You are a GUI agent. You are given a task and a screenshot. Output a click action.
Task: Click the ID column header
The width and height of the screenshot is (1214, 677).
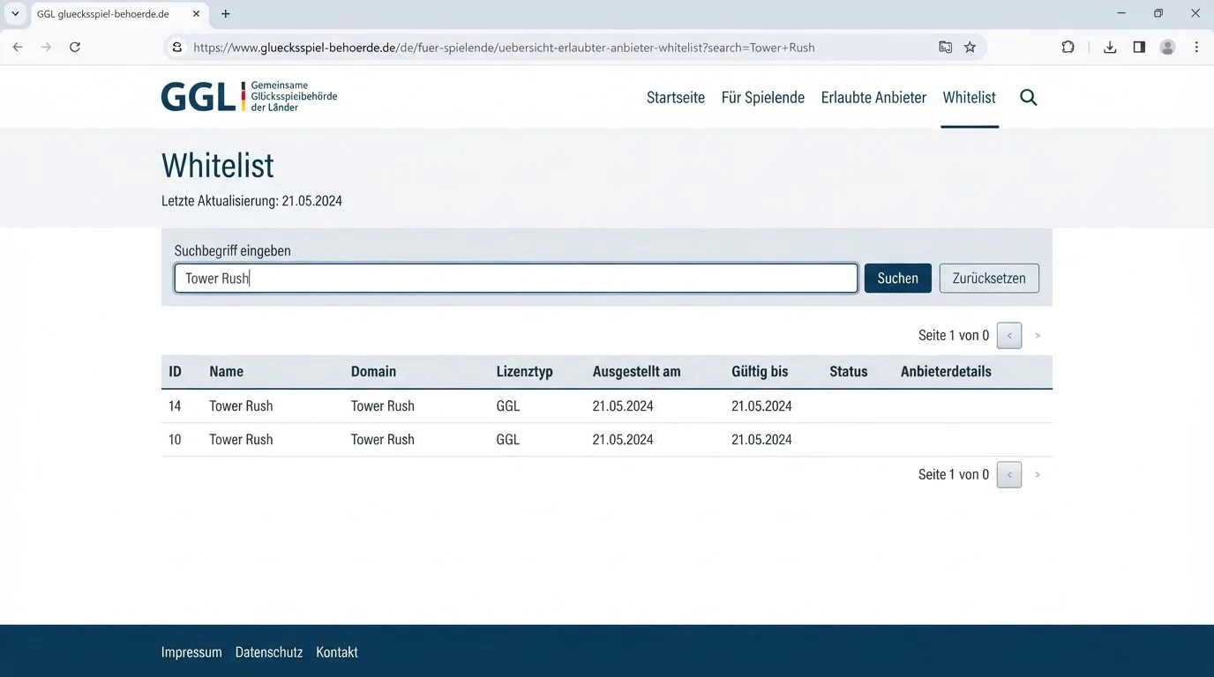(175, 372)
